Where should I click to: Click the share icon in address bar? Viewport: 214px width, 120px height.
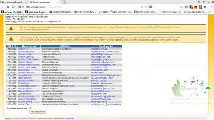142,7
